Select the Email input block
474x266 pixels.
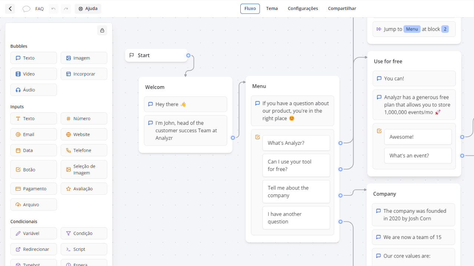(x=34, y=134)
